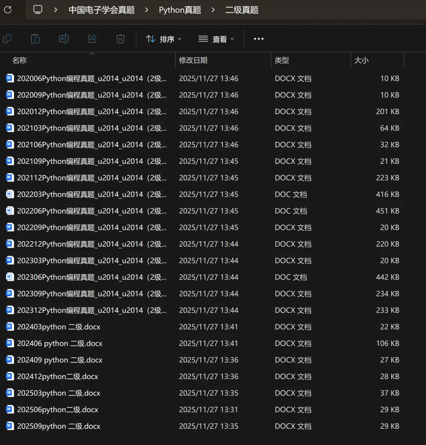Expand chevron after Python真题 breadcrumb
The width and height of the screenshot is (426, 445).
pyautogui.click(x=213, y=10)
